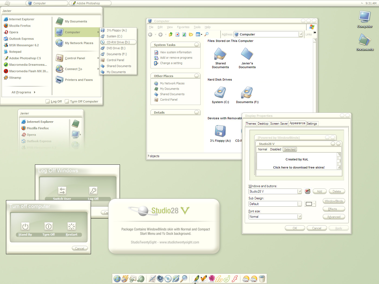Click the color swatch beside Sub Design
Image resolution: width=379 pixels, height=284 pixels.
click(x=310, y=204)
